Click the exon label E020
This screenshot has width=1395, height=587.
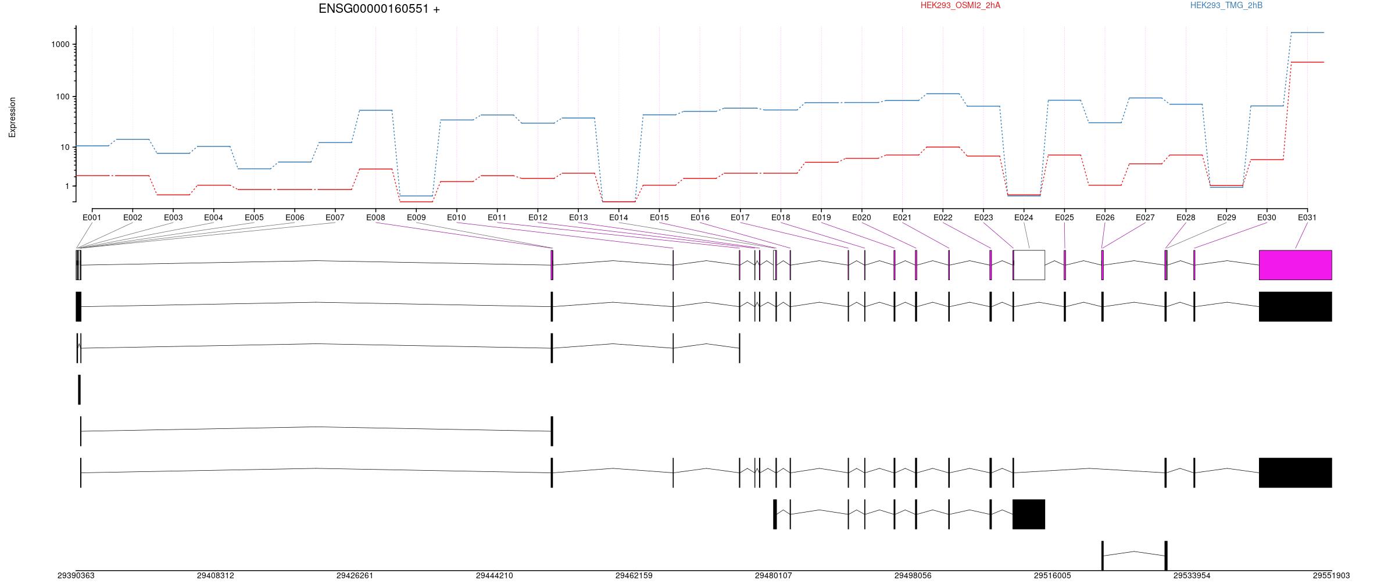coord(861,218)
